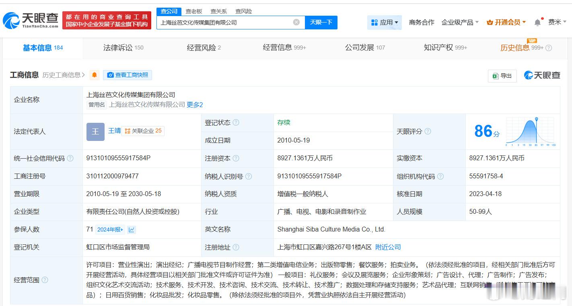This screenshot has width=572, height=306.
Task: Click the help icon next to 统一社会信用代码
Action: click(70, 158)
